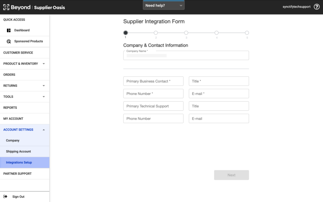323x202 pixels.
Task: Jump to step 5 in form progress
Action: pyautogui.click(x=247, y=33)
